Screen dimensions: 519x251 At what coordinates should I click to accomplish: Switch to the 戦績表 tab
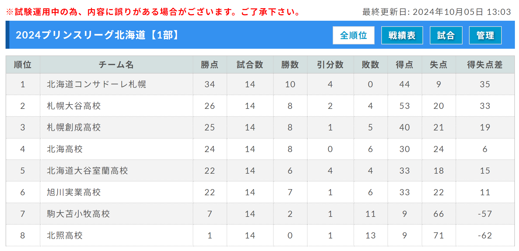(x=402, y=35)
